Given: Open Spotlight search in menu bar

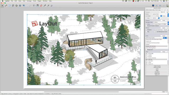Looking at the screenshot, I should coord(161,1).
